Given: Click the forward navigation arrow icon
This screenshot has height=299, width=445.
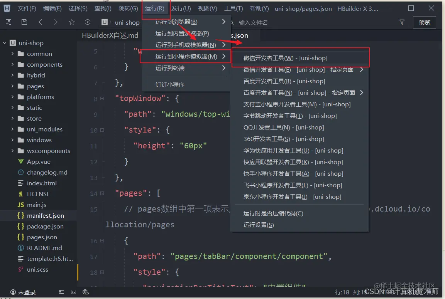Looking at the screenshot, I should click(x=56, y=22).
